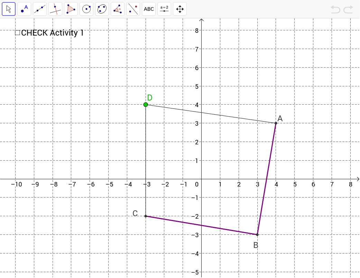Tick the CHECK Activity 1 checkbox
Viewport: 360px width, 278px height.
tap(17, 33)
